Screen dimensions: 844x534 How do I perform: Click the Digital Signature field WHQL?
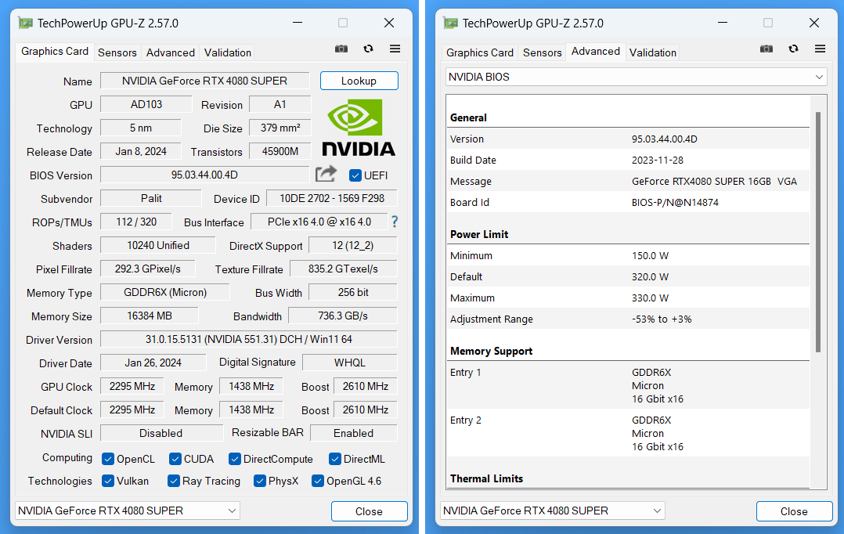[350, 363]
